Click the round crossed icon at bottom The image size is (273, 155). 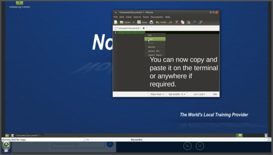[187, 146]
